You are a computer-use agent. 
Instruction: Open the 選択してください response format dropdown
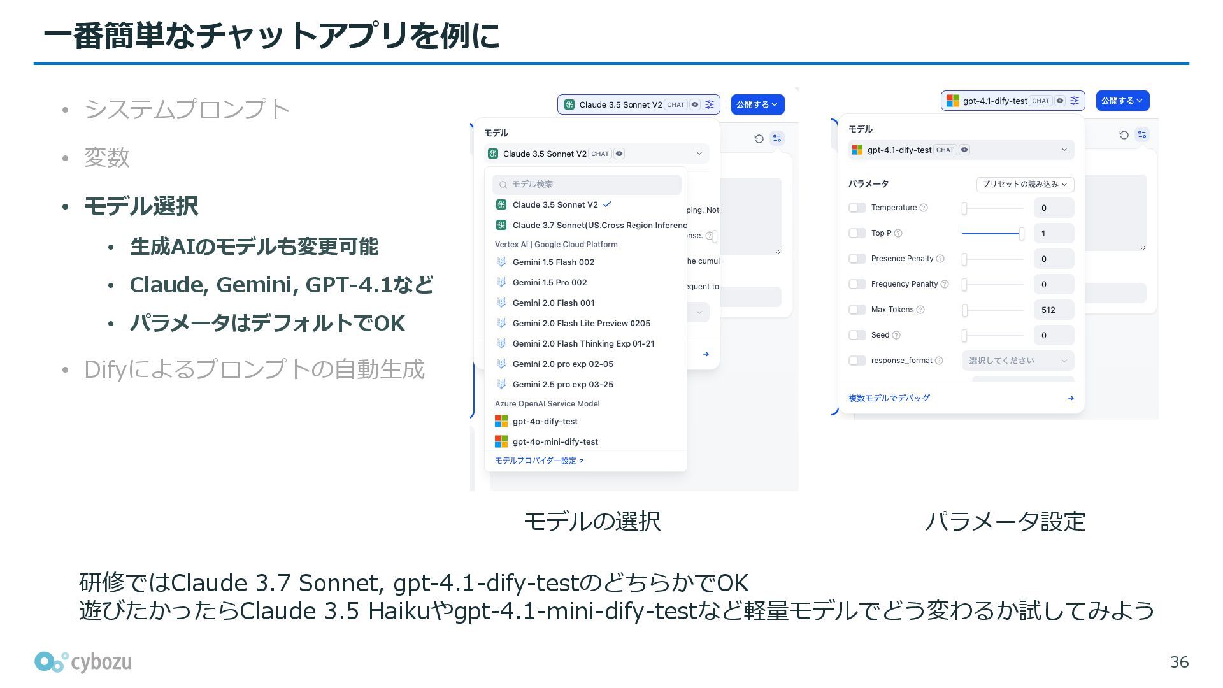(1018, 361)
